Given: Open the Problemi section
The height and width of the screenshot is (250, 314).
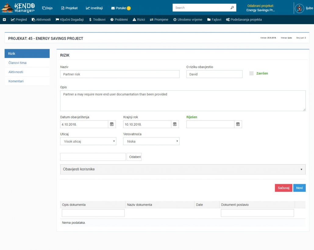Looking at the screenshot, I should (119, 20).
